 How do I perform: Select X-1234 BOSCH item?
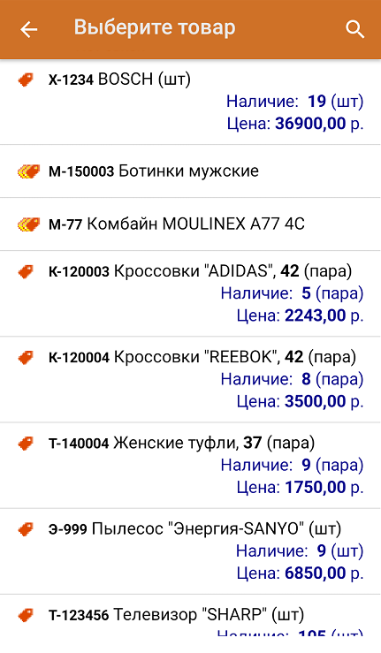click(x=191, y=102)
